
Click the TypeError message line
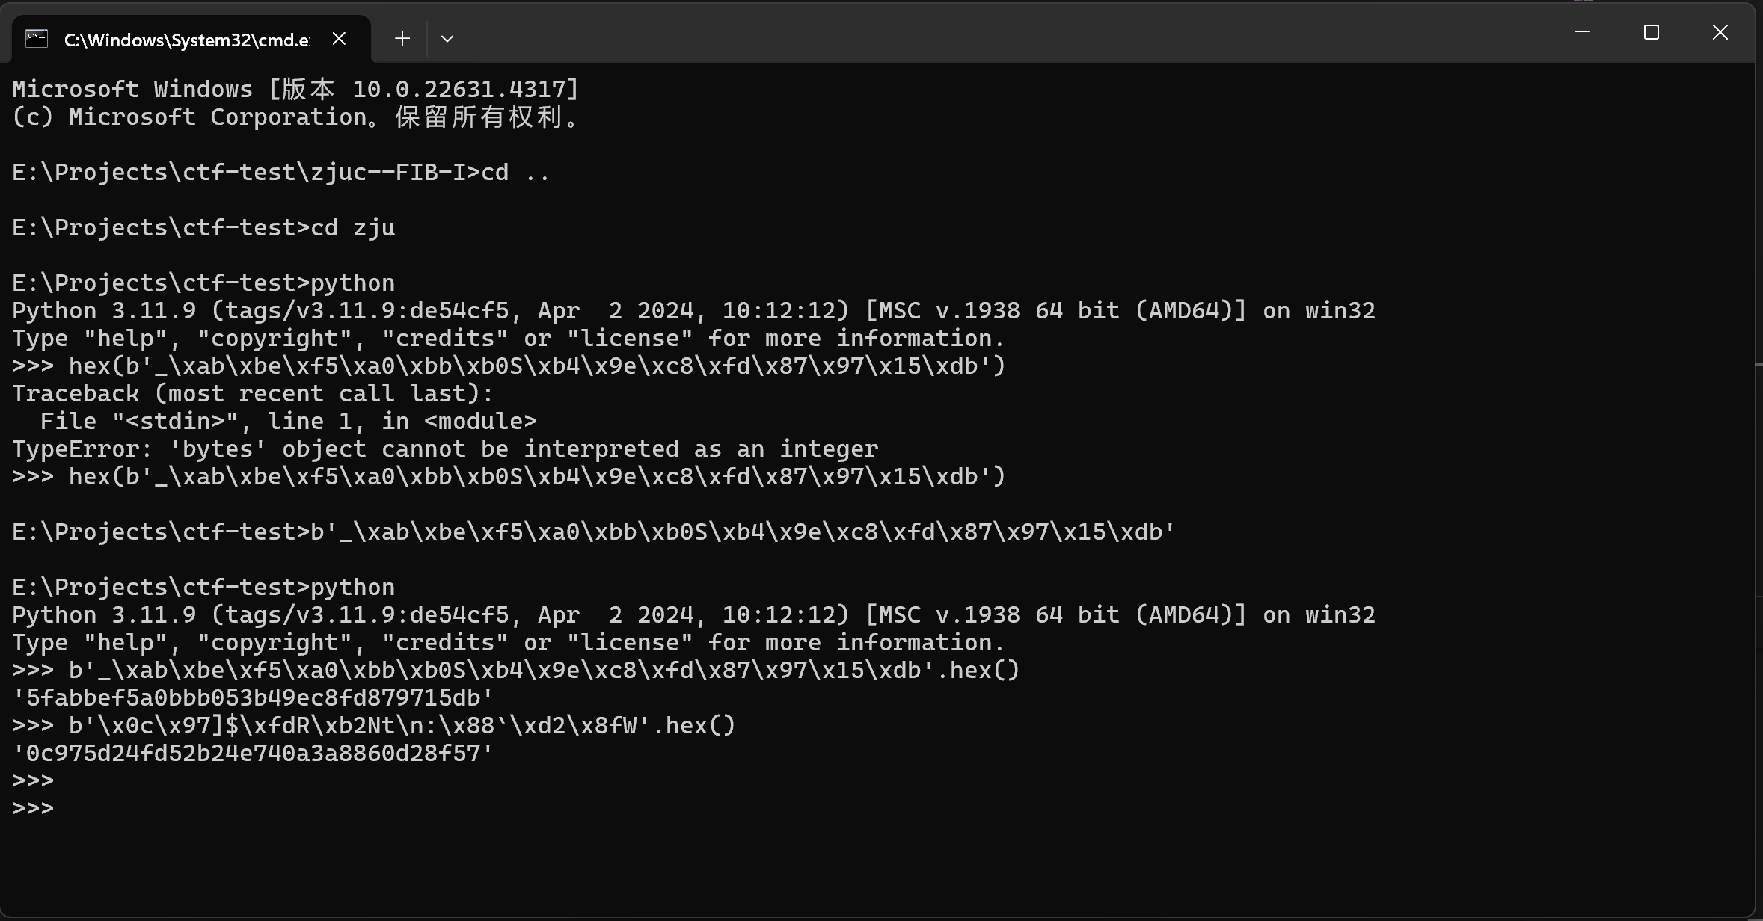pos(445,449)
